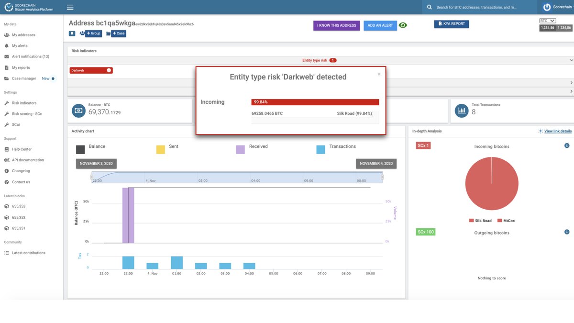Viewport: 574px width, 323px height.
Task: Click the search magnifier icon
Action: tap(429, 7)
